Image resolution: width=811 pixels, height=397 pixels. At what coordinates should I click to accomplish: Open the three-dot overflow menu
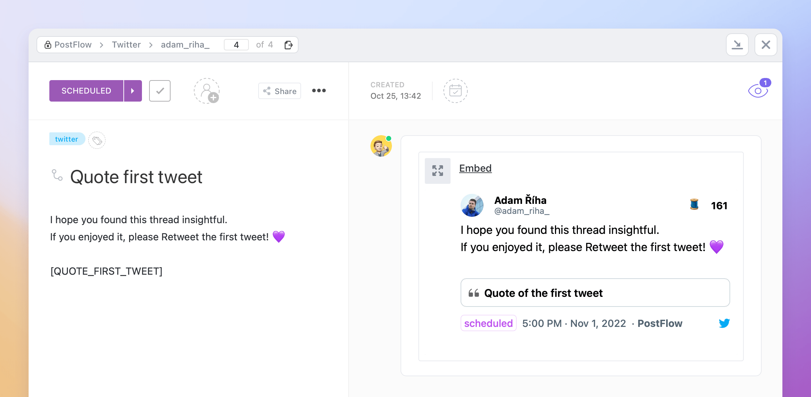[319, 91]
